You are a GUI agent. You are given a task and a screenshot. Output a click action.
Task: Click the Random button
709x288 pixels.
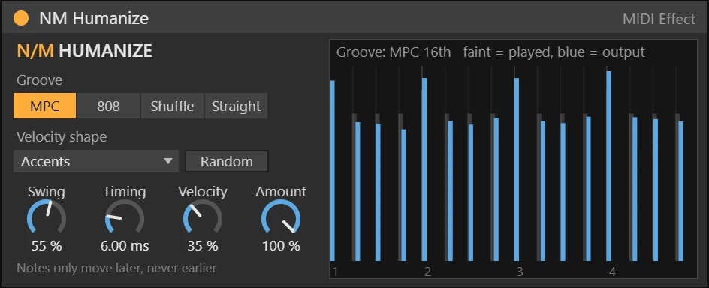tap(227, 161)
